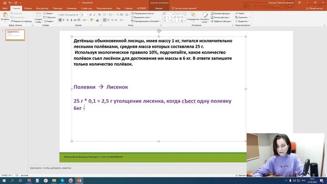Image resolution: width=327 pixels, height=184 pixels.
Task: Create new slide with Создать слайд
Action: [38, 18]
